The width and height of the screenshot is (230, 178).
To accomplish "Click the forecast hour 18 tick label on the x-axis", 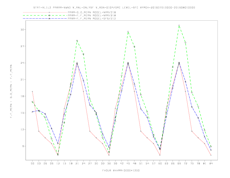I will [x=71, y=163].
